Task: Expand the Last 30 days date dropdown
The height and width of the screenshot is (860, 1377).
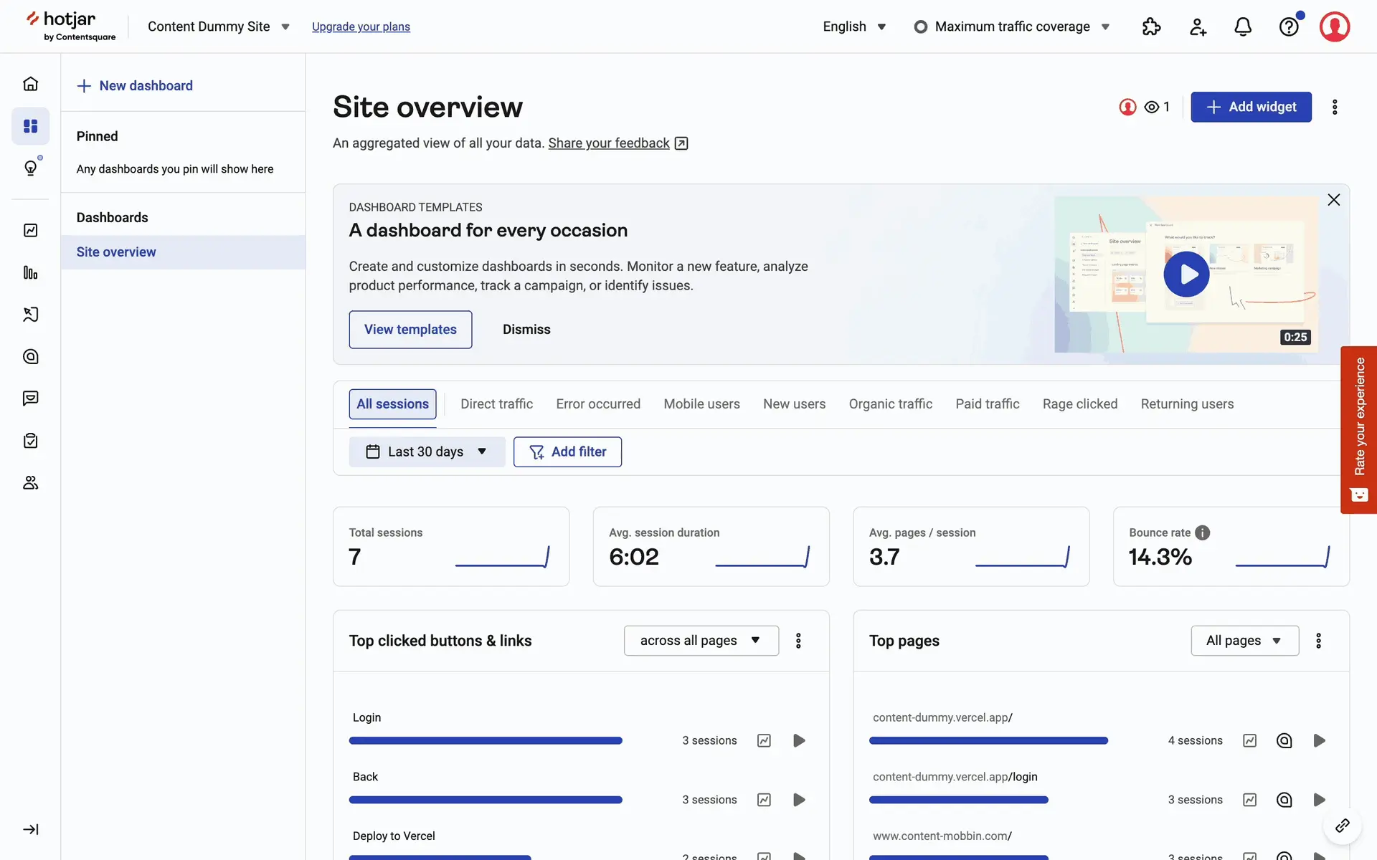Action: point(427,451)
